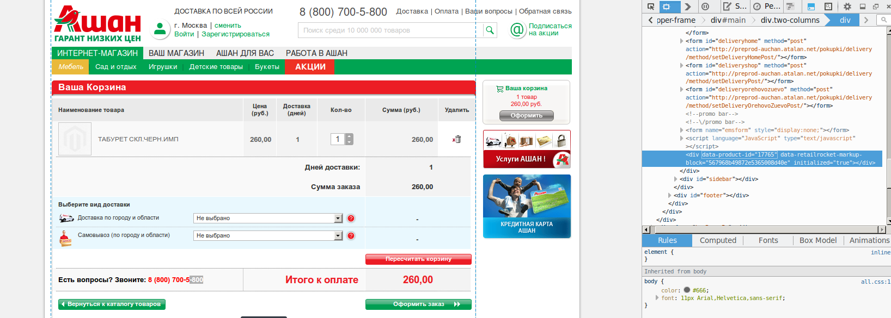Open all.css:1 source link

[876, 282]
